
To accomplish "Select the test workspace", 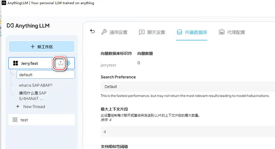I will (x=42, y=120).
